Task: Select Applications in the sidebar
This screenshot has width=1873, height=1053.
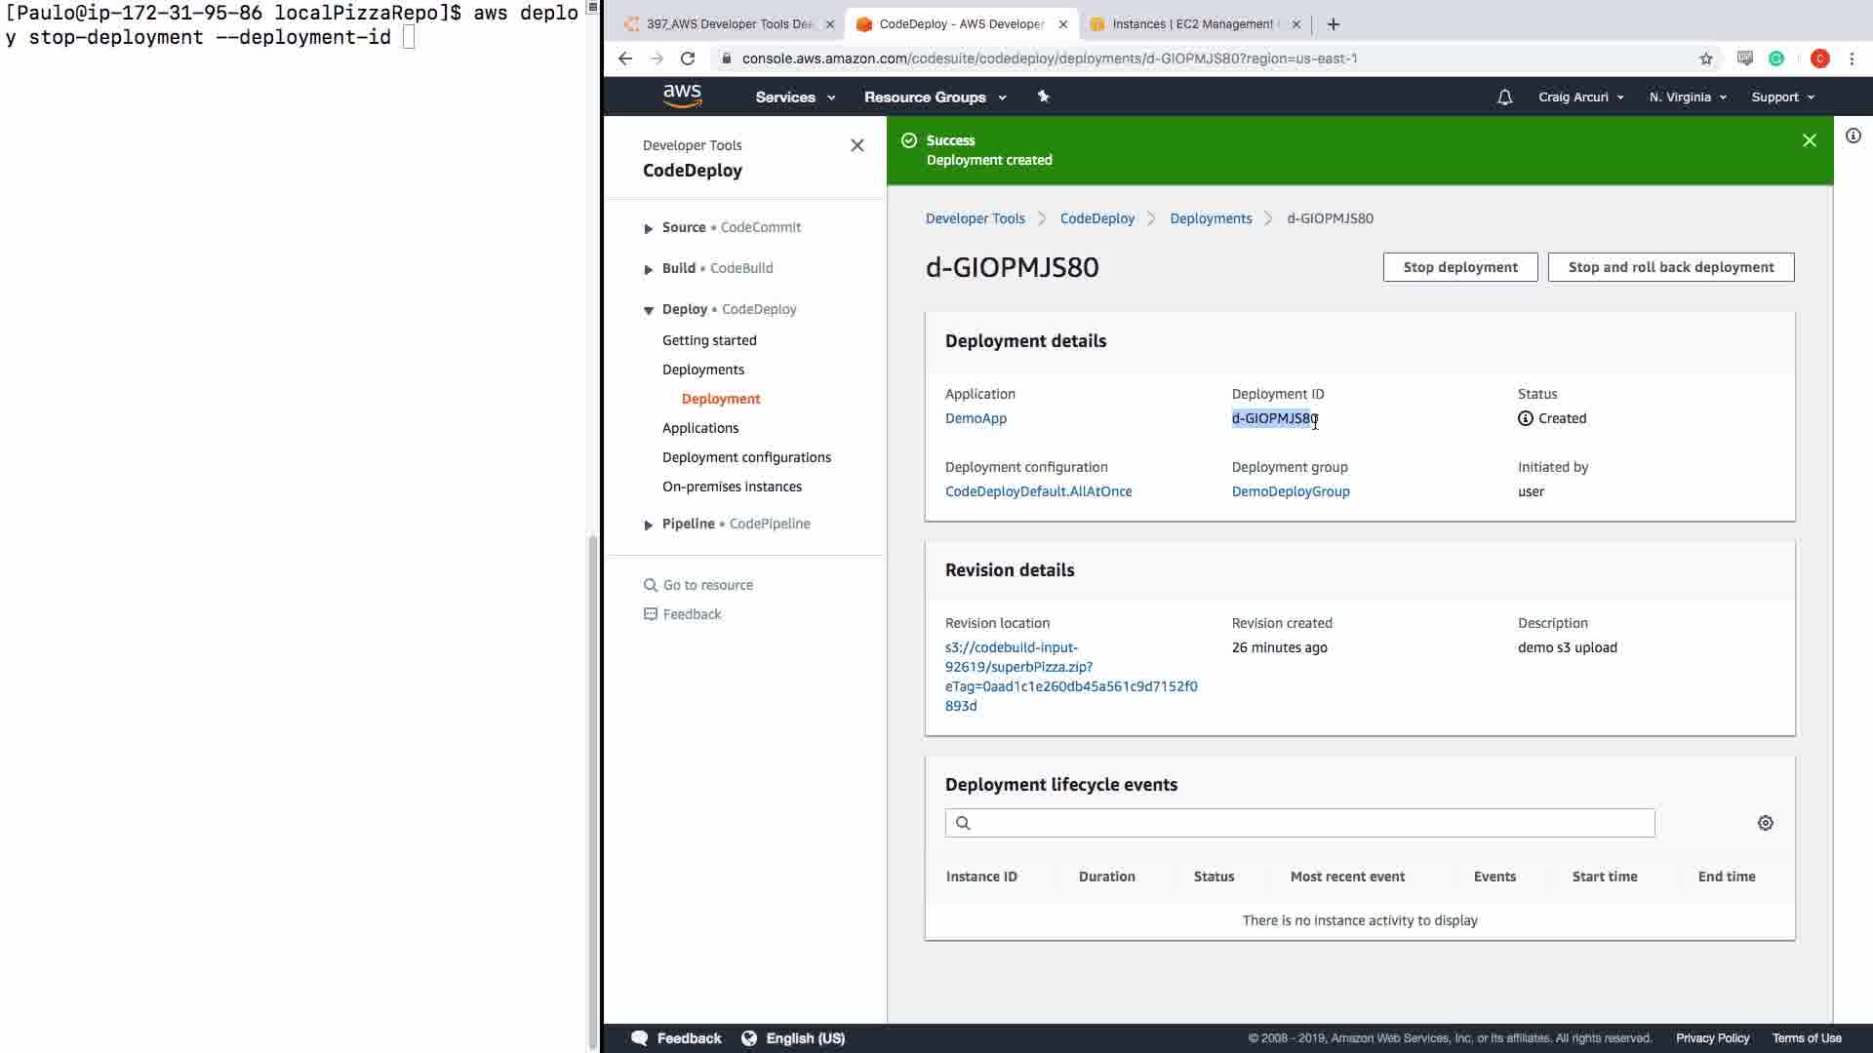Action: point(699,428)
